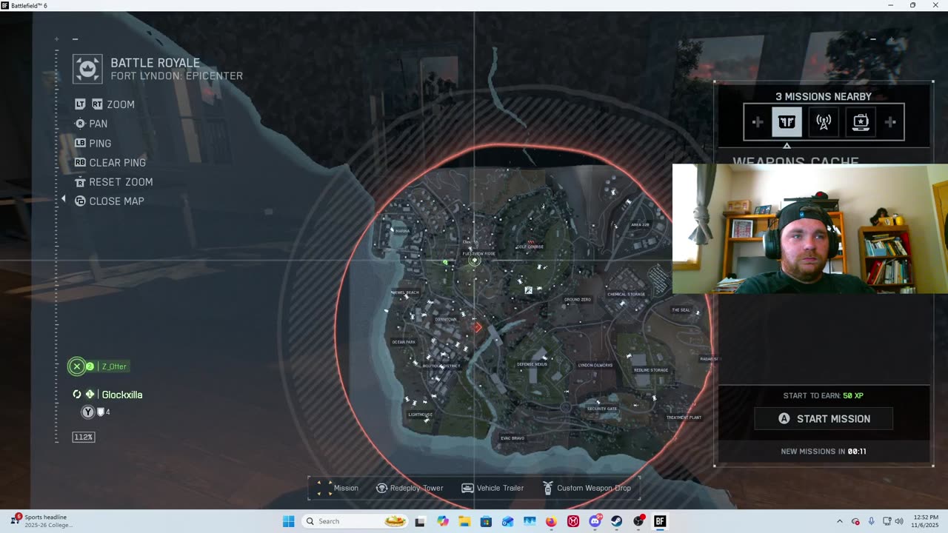Click the Start to Earn 50 XP text

tap(824, 396)
